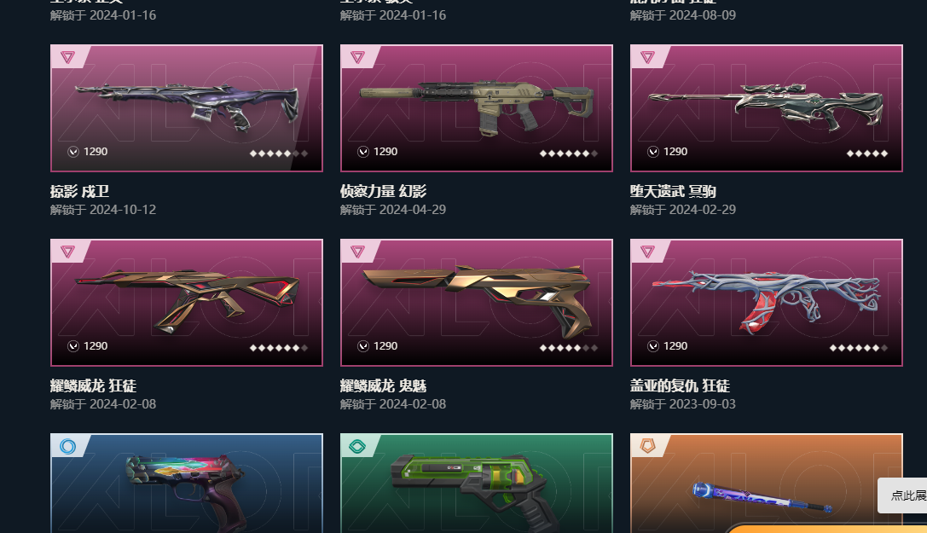The image size is (927, 533).
Task: Click tier badge icon on 堕天遗武 冥驹 card
Action: coord(647,57)
